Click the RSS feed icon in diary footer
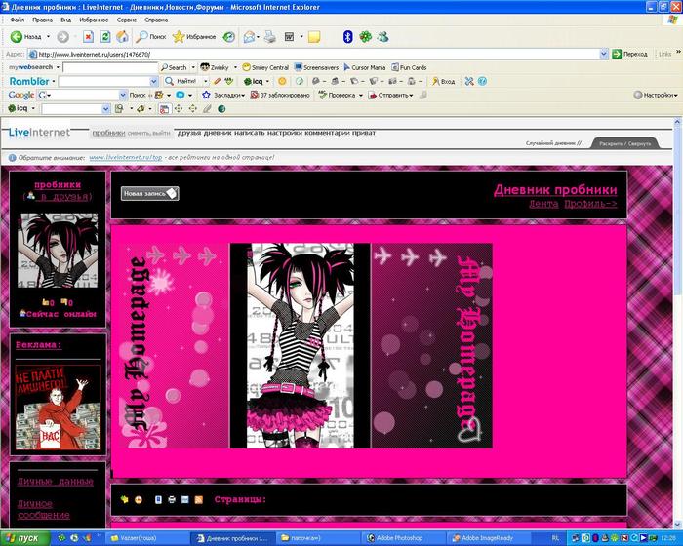Image resolution: width=683 pixels, height=546 pixels. (199, 500)
